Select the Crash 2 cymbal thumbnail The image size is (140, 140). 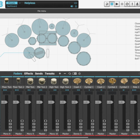click(101, 81)
